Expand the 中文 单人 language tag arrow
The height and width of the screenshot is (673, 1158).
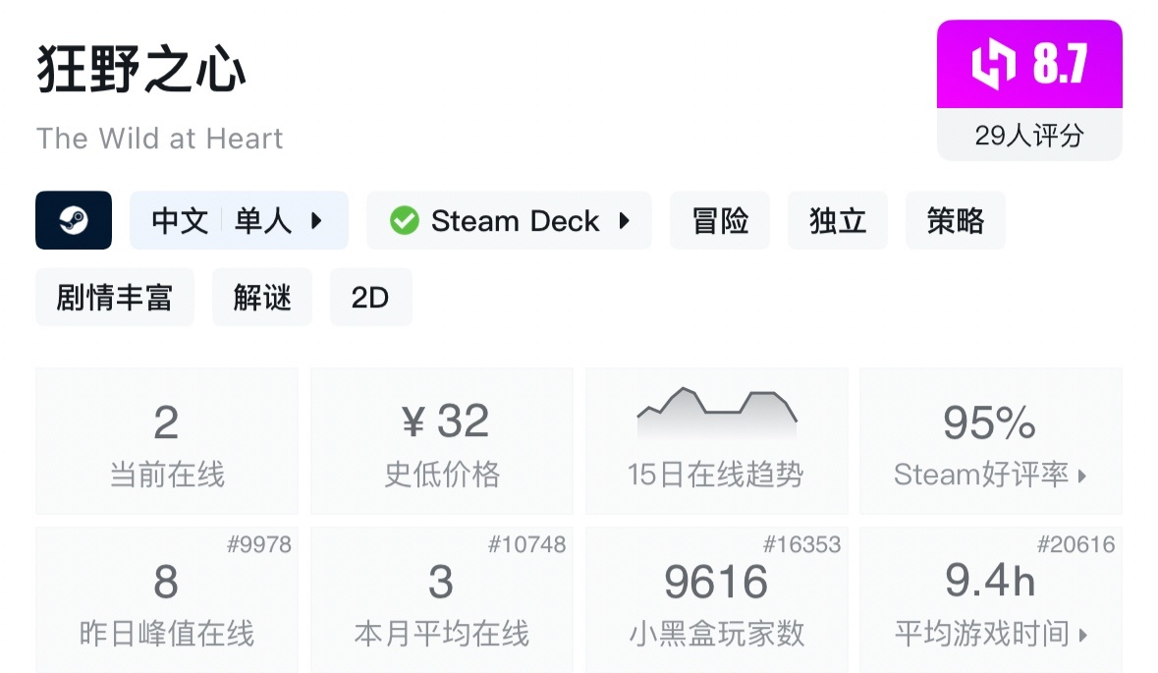click(x=316, y=221)
